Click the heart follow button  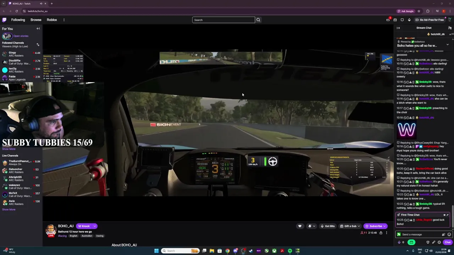[300, 226]
